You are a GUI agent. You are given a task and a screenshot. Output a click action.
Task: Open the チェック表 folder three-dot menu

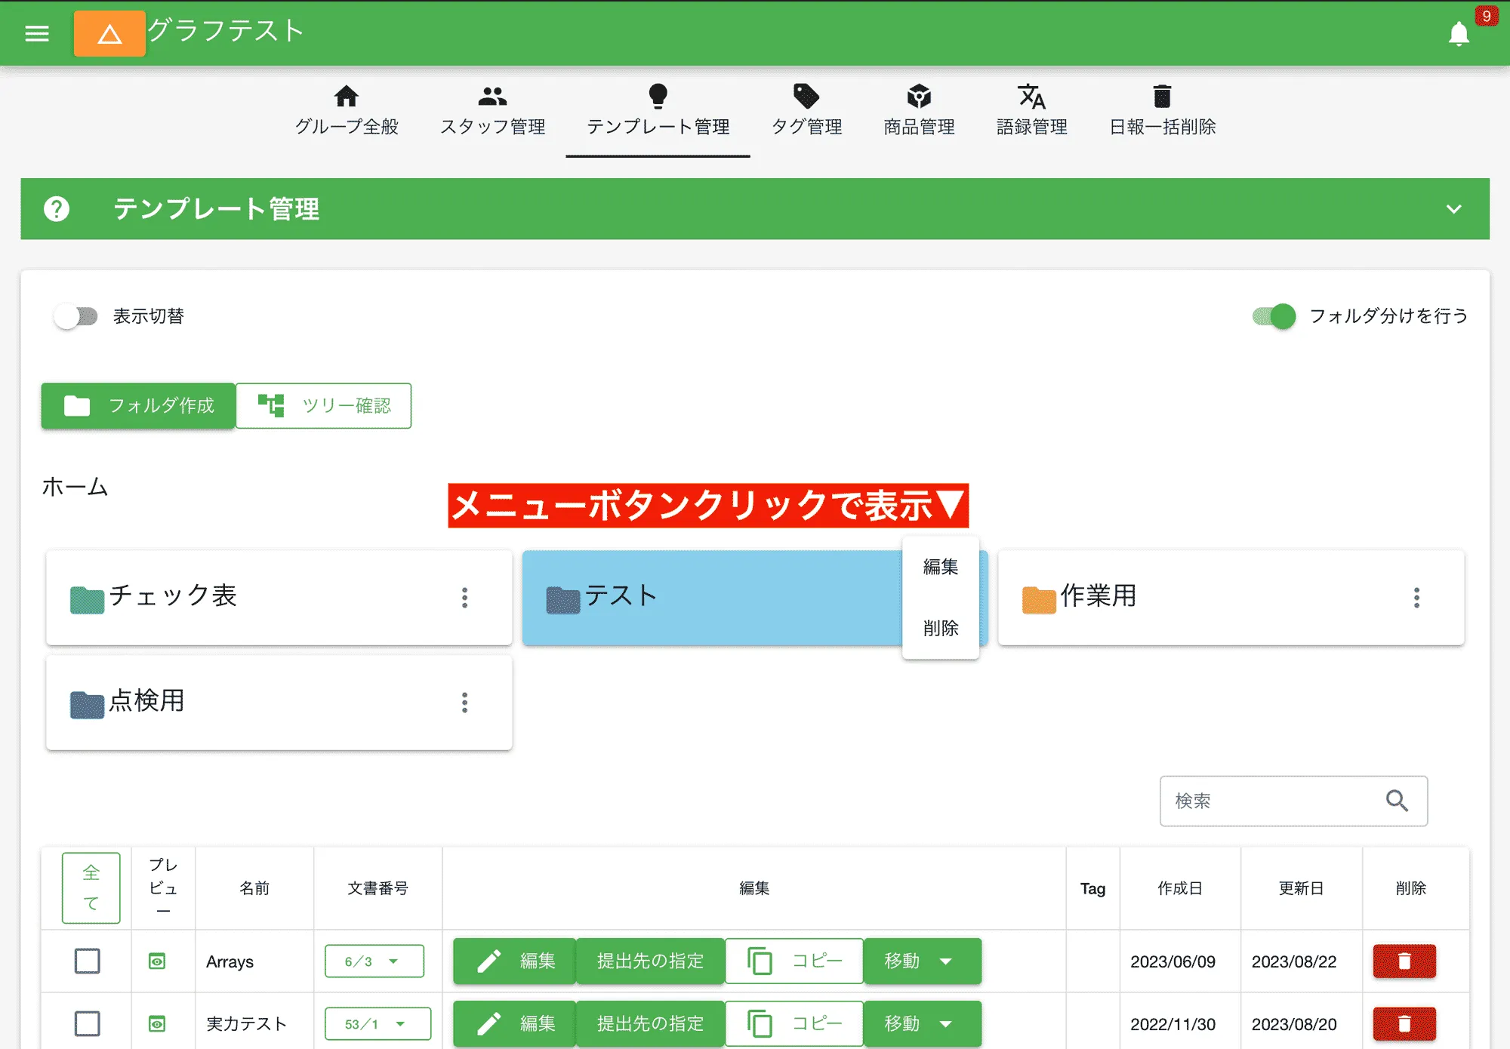click(x=464, y=598)
